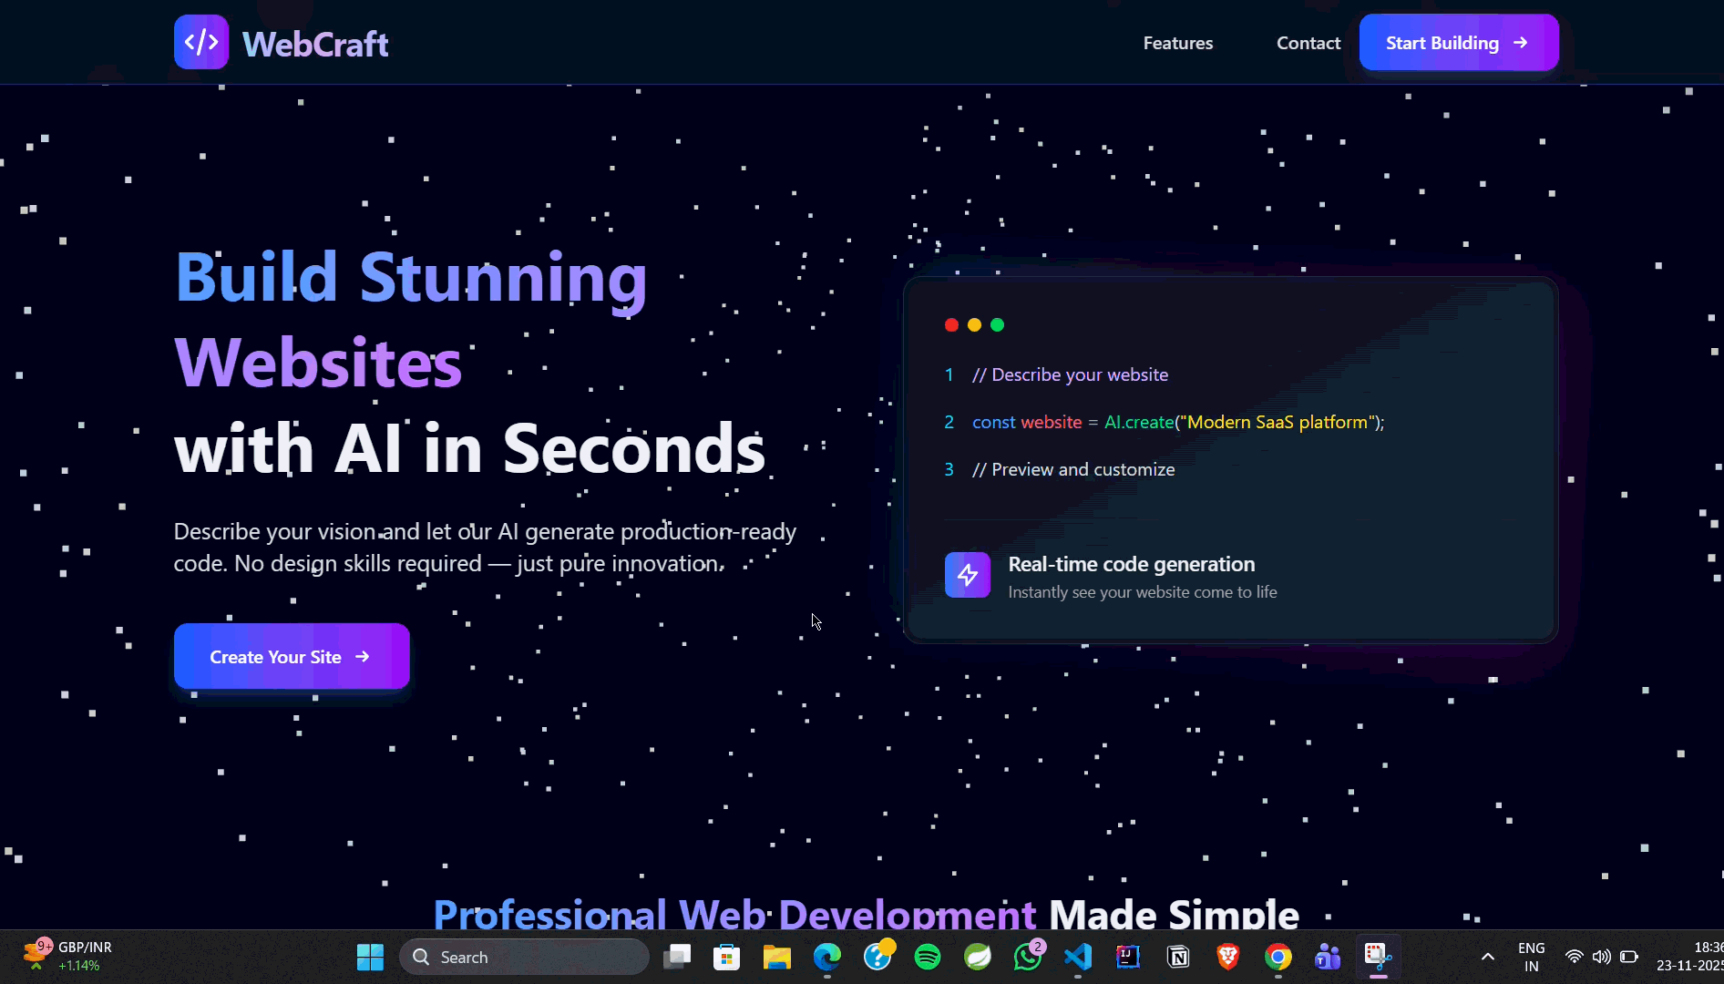Screen dimensions: 1724x984
Task: Click the Windows taskbar Search box
Action: coord(524,957)
